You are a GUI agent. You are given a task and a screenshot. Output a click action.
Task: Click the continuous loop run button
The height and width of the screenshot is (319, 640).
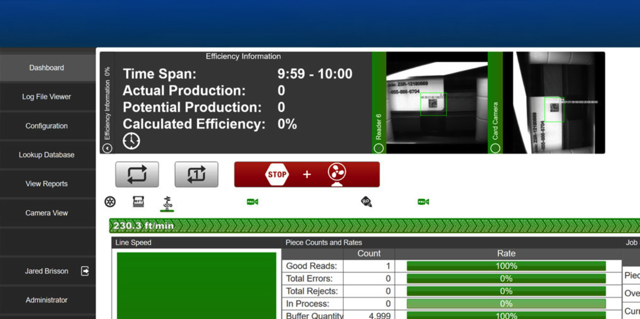137,174
